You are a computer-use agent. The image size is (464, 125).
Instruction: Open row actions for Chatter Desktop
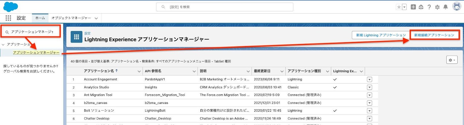point(369,119)
